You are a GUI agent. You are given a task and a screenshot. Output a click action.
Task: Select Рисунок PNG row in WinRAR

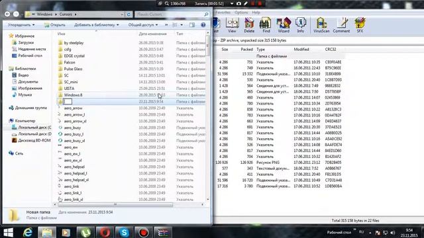(280, 163)
